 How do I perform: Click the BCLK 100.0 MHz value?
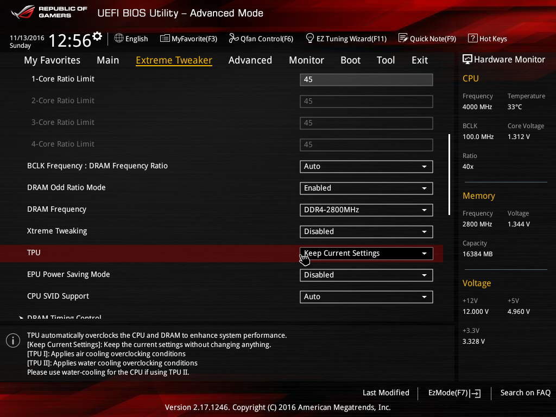coord(478,136)
